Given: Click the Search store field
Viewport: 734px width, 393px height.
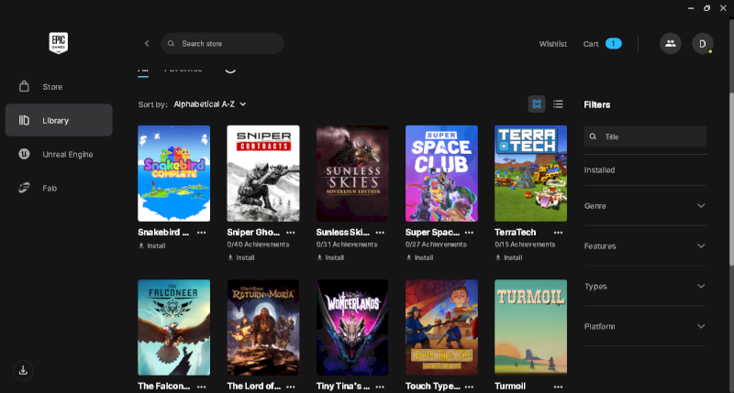Looking at the screenshot, I should click(x=222, y=43).
